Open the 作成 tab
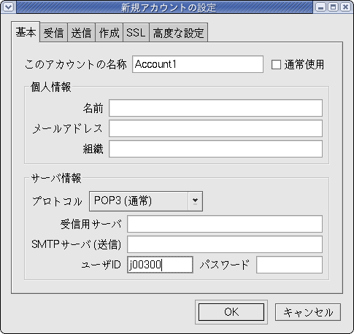Image resolution: width=354 pixels, height=334 pixels. pos(109,33)
